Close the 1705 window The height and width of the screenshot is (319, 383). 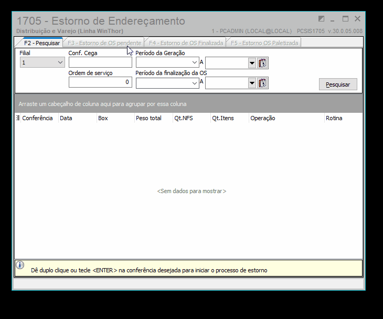[358, 19]
